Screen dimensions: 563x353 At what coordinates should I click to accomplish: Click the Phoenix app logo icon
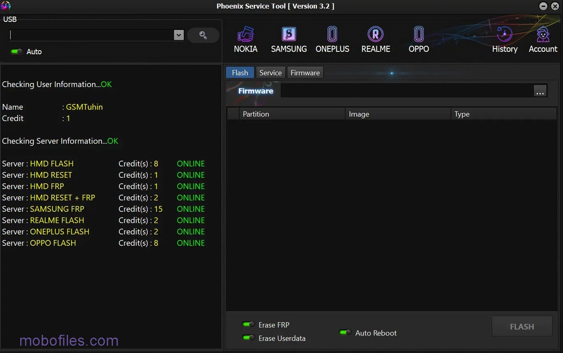click(x=6, y=6)
